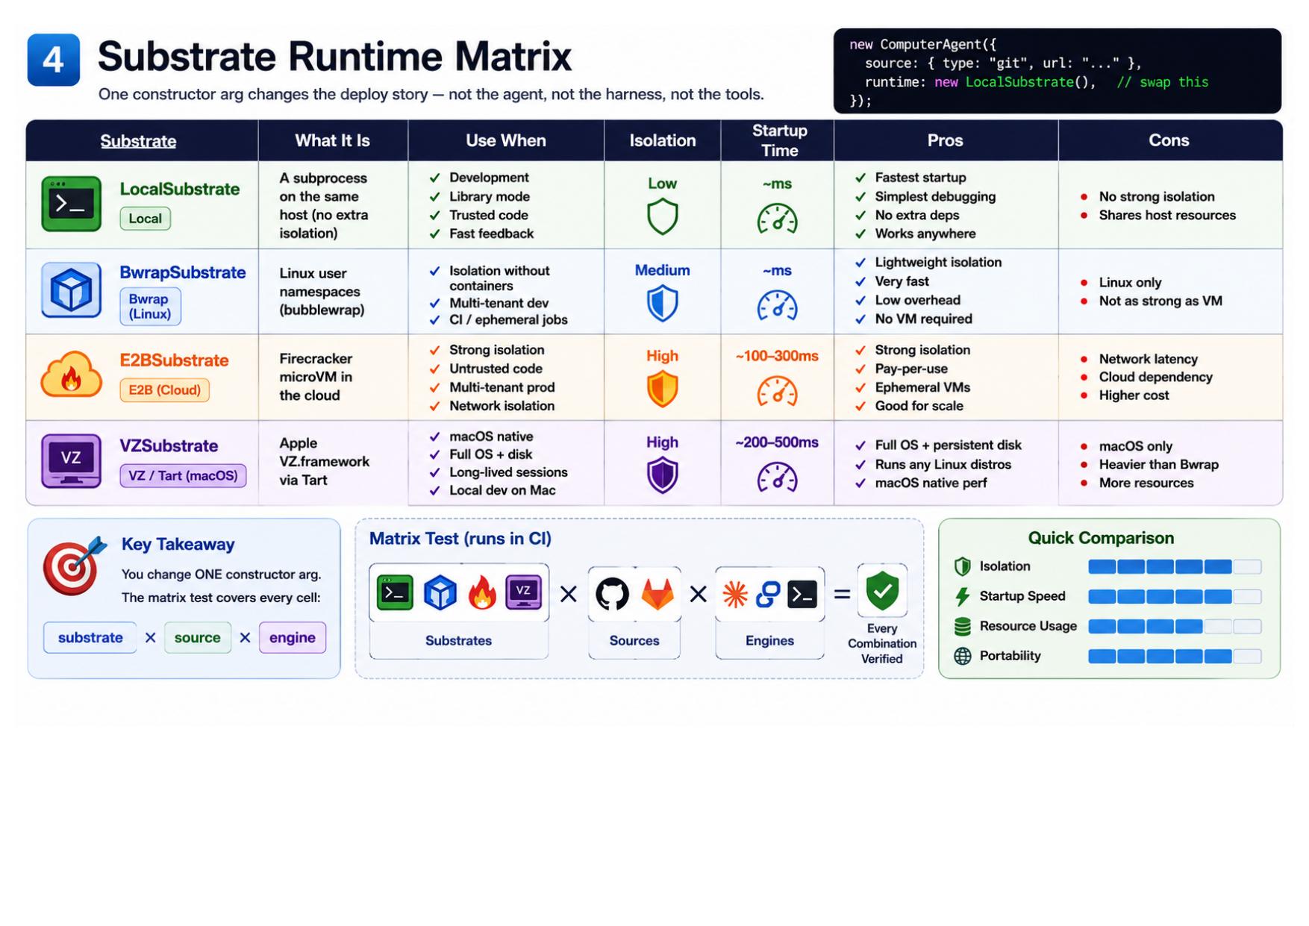This screenshot has width=1309, height=926.
Task: Click the VZSubstrate name text
Action: [169, 445]
